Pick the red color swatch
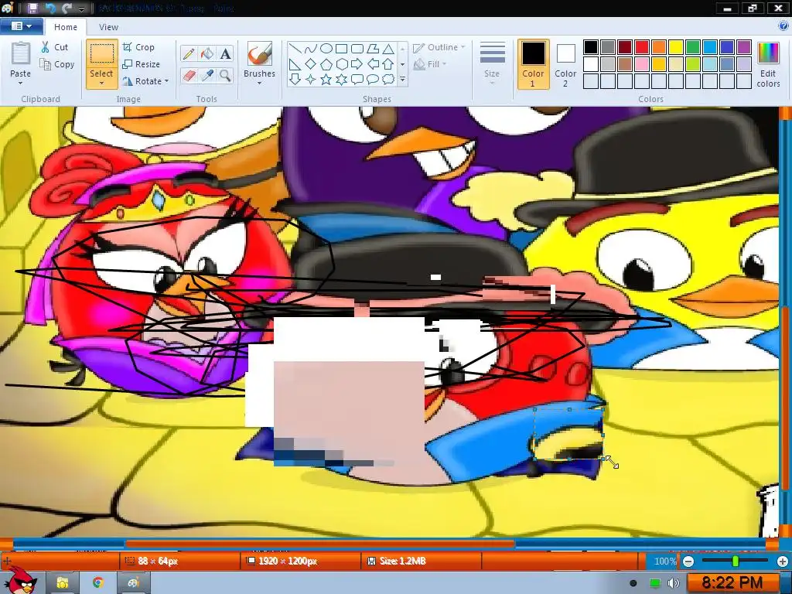 coord(642,47)
